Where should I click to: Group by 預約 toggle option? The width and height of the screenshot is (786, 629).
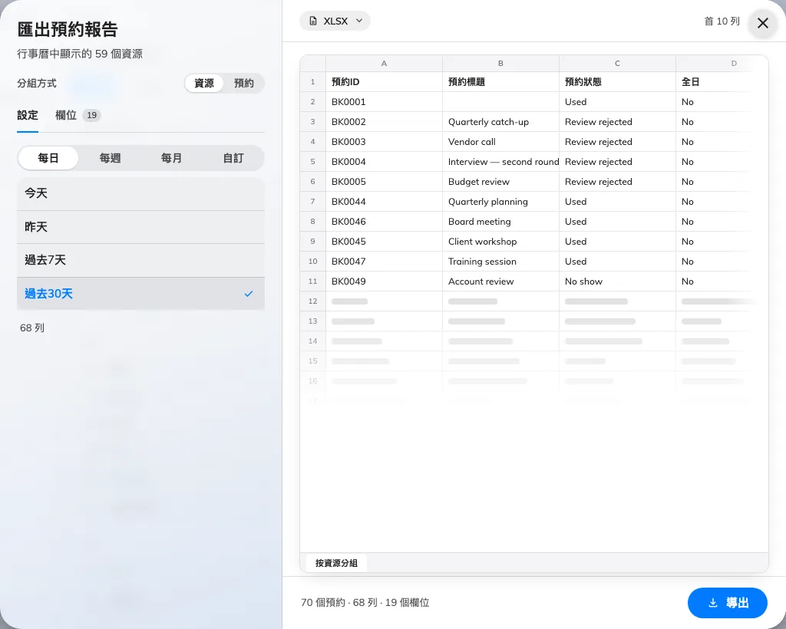click(x=243, y=83)
